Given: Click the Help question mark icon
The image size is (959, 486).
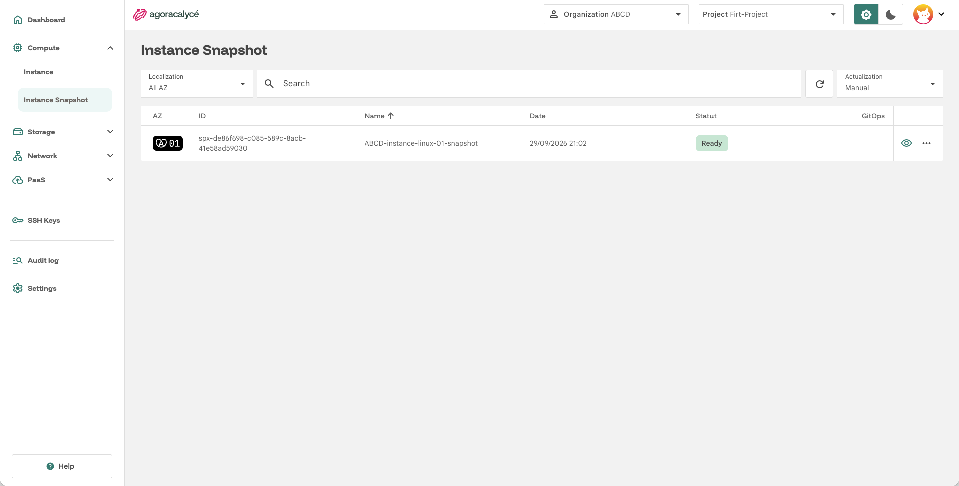Looking at the screenshot, I should click(x=50, y=466).
